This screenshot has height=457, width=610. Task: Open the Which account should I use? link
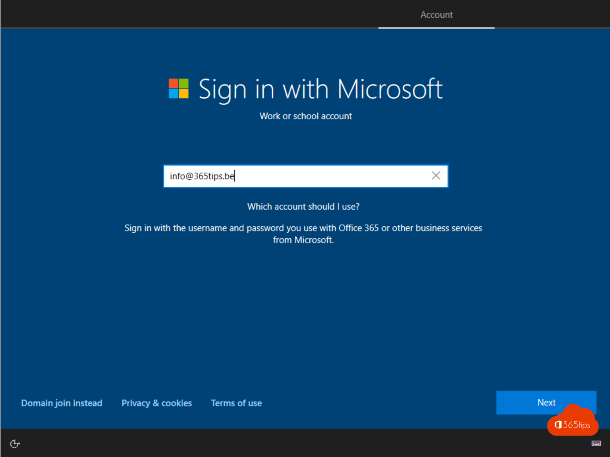303,206
